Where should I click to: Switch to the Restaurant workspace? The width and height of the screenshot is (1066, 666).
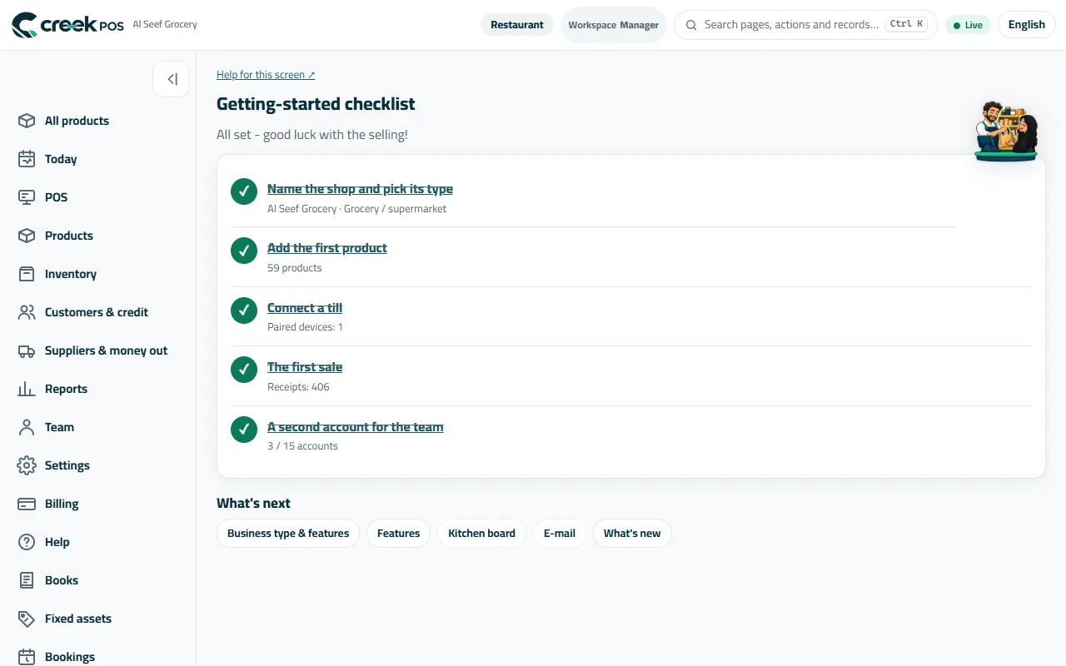click(517, 25)
